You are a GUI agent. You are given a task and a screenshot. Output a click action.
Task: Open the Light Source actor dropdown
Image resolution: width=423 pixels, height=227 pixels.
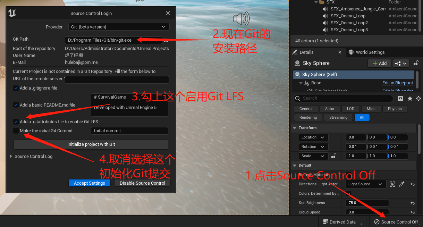pos(366,184)
